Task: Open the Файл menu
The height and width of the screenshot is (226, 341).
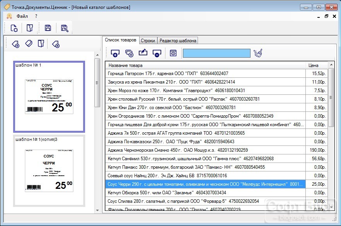Action: [22, 16]
